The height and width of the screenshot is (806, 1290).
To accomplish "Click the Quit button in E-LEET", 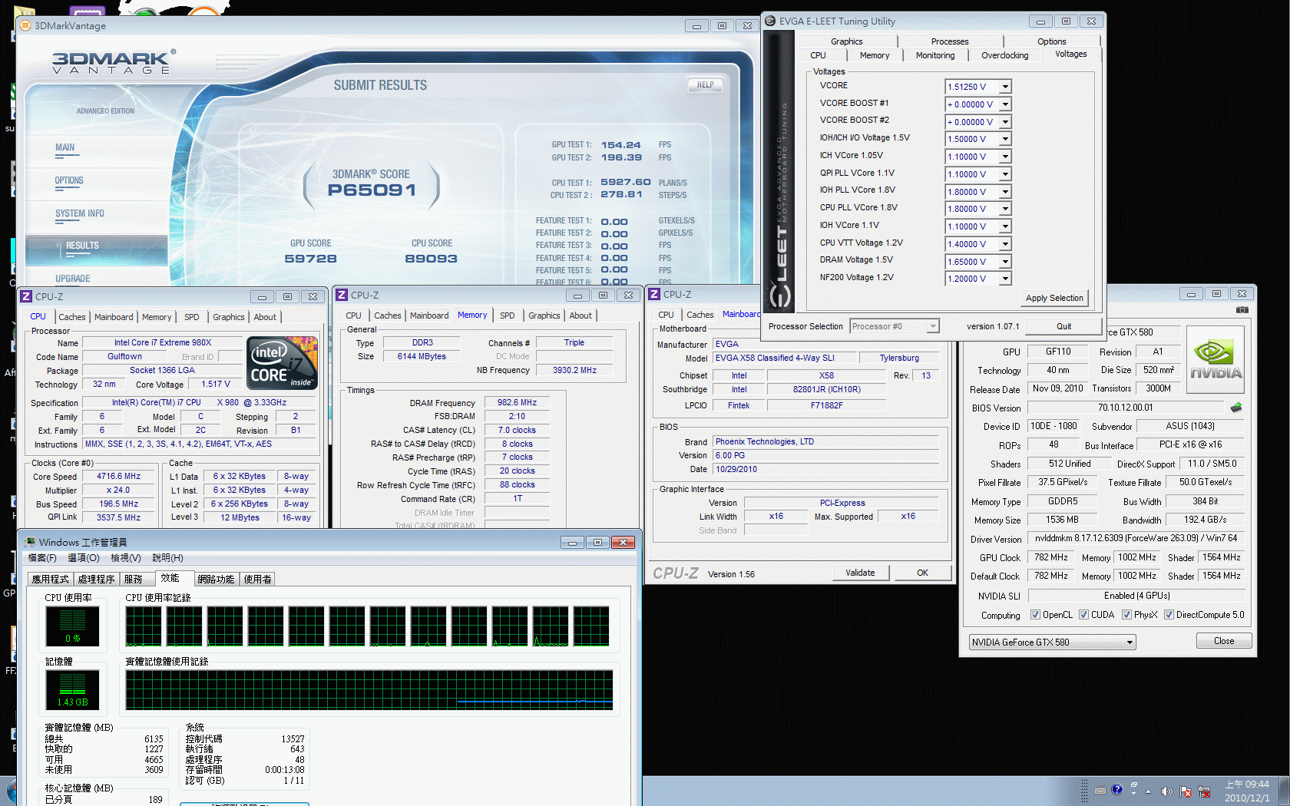I will click(x=1063, y=326).
